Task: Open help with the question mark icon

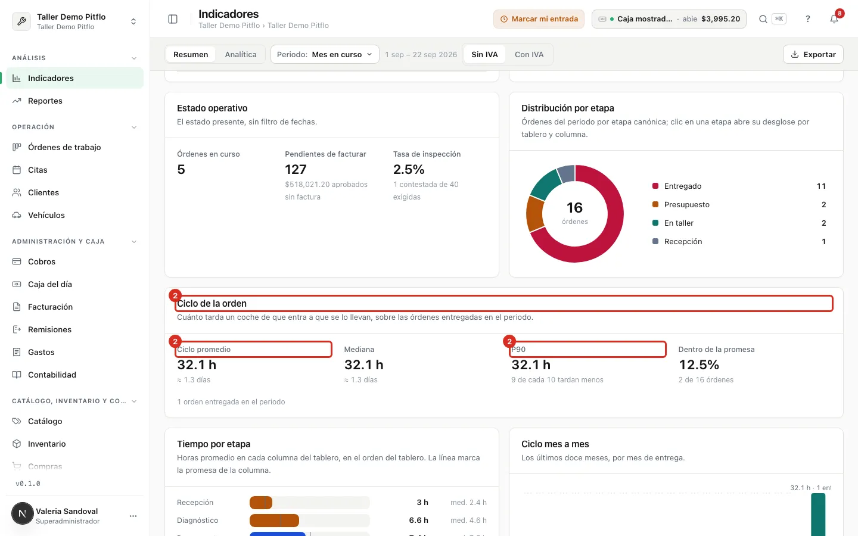Action: point(808,19)
